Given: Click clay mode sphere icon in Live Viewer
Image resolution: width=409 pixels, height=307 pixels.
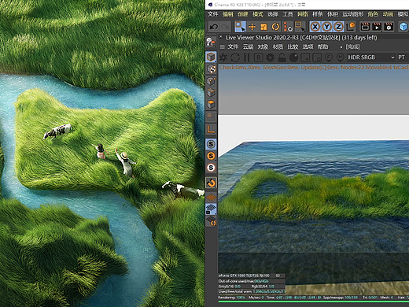Looking at the screenshot, I should pos(293,57).
